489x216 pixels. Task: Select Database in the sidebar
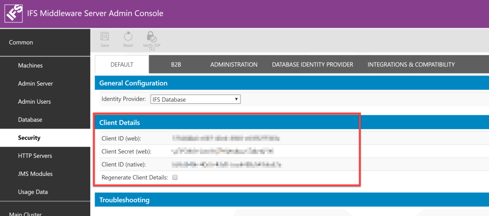(30, 120)
